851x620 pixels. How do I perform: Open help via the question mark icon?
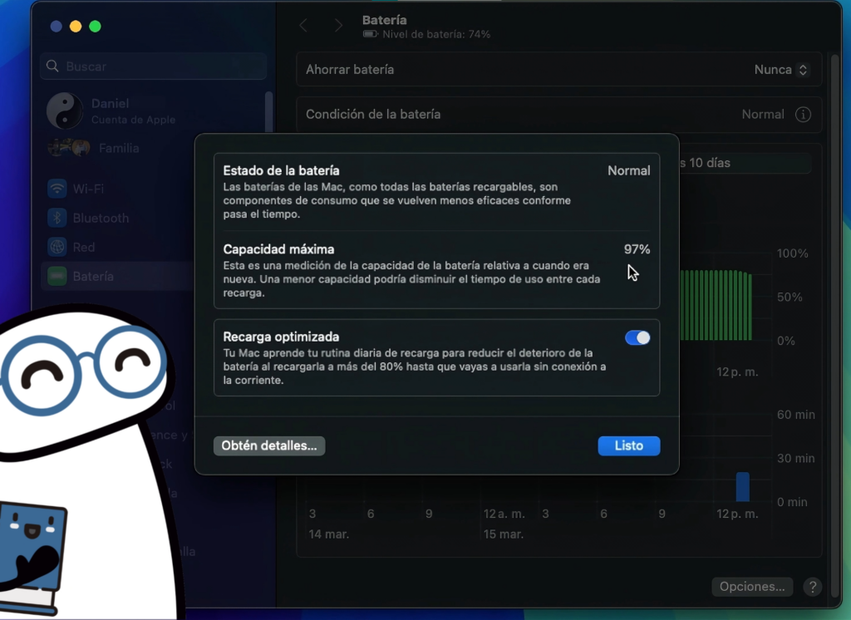[812, 587]
